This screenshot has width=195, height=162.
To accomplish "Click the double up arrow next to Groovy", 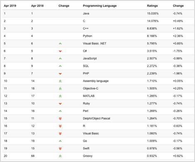I will [60, 156].
